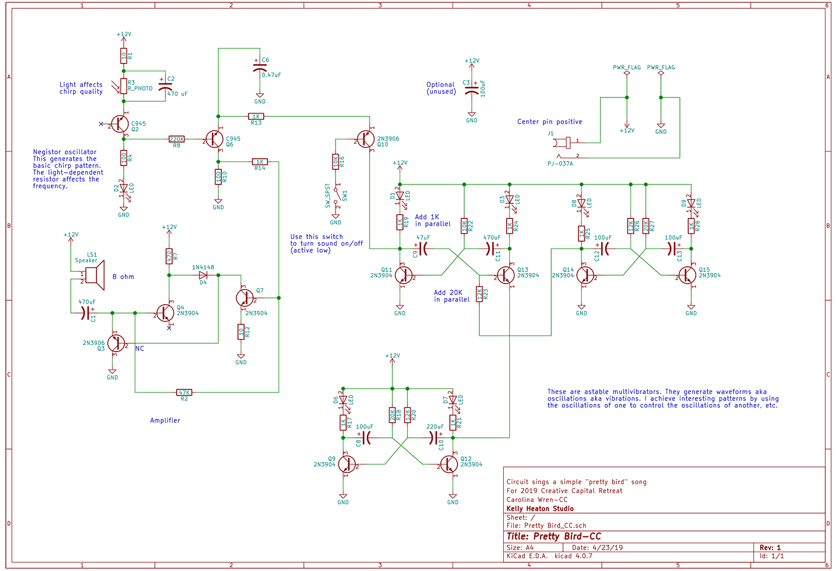Viewport: 836px width, 571px height.
Task: Click the "8 ohm" speaker label
Action: (123, 277)
